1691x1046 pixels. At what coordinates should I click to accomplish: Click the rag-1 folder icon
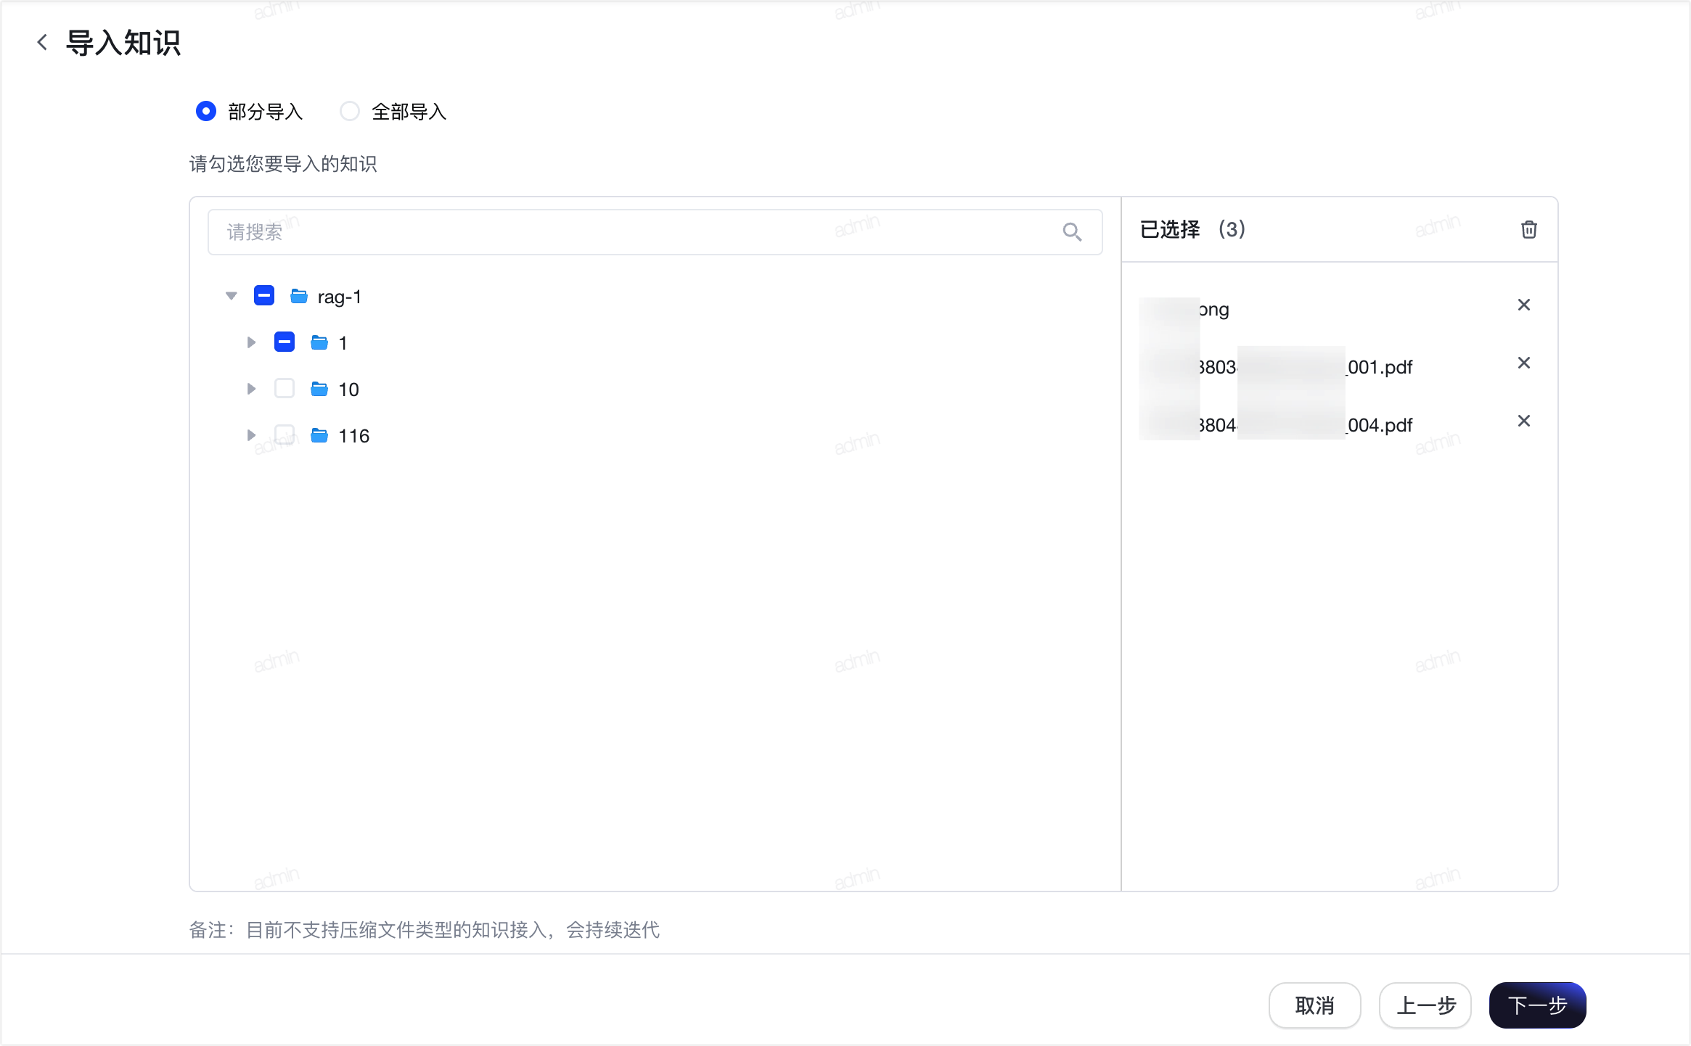click(298, 296)
